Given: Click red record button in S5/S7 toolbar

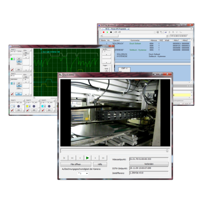Looking at the screenshot, I should coord(104,32).
